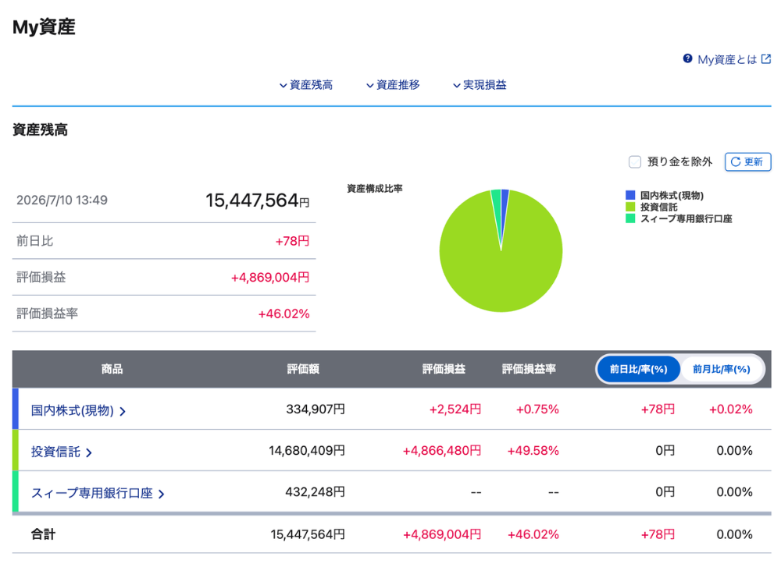The height and width of the screenshot is (585, 781).
Task: Click the +49.58% rate cell
Action: [533, 451]
